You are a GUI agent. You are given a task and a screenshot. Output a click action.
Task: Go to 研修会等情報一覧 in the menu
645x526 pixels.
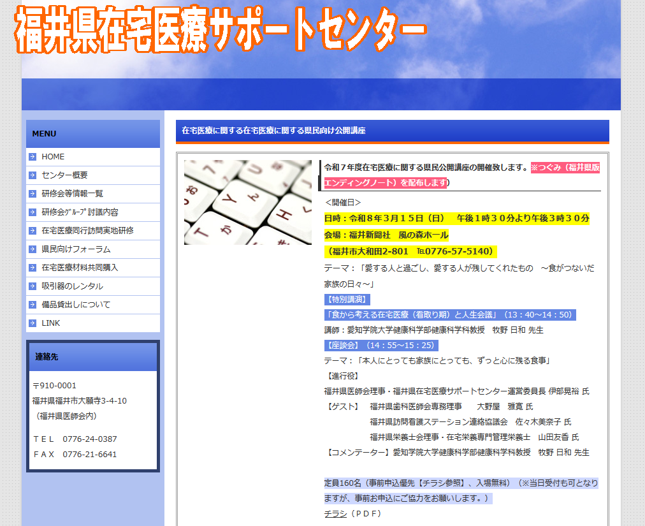[x=72, y=194]
